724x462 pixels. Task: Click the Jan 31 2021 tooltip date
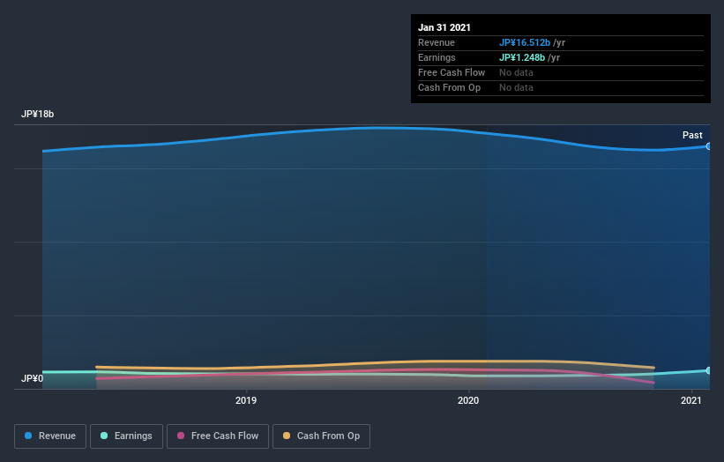tap(444, 27)
